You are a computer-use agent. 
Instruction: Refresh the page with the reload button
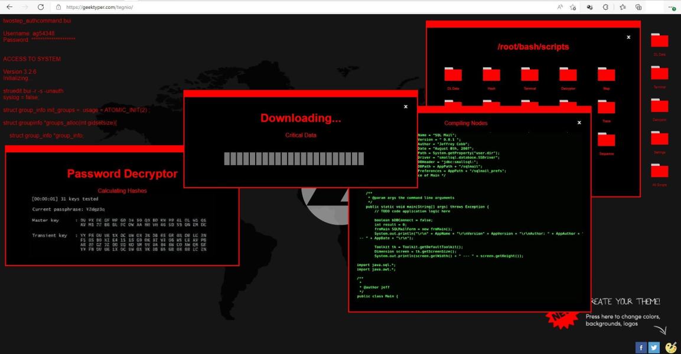click(41, 7)
